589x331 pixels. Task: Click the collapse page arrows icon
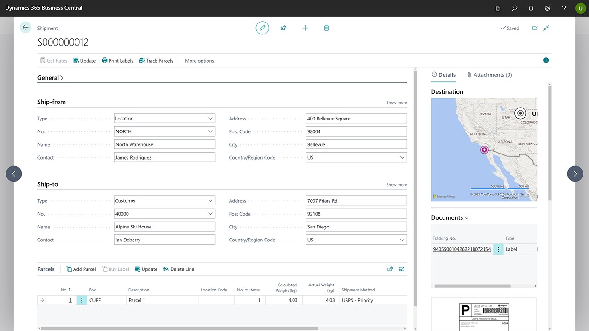(546, 28)
